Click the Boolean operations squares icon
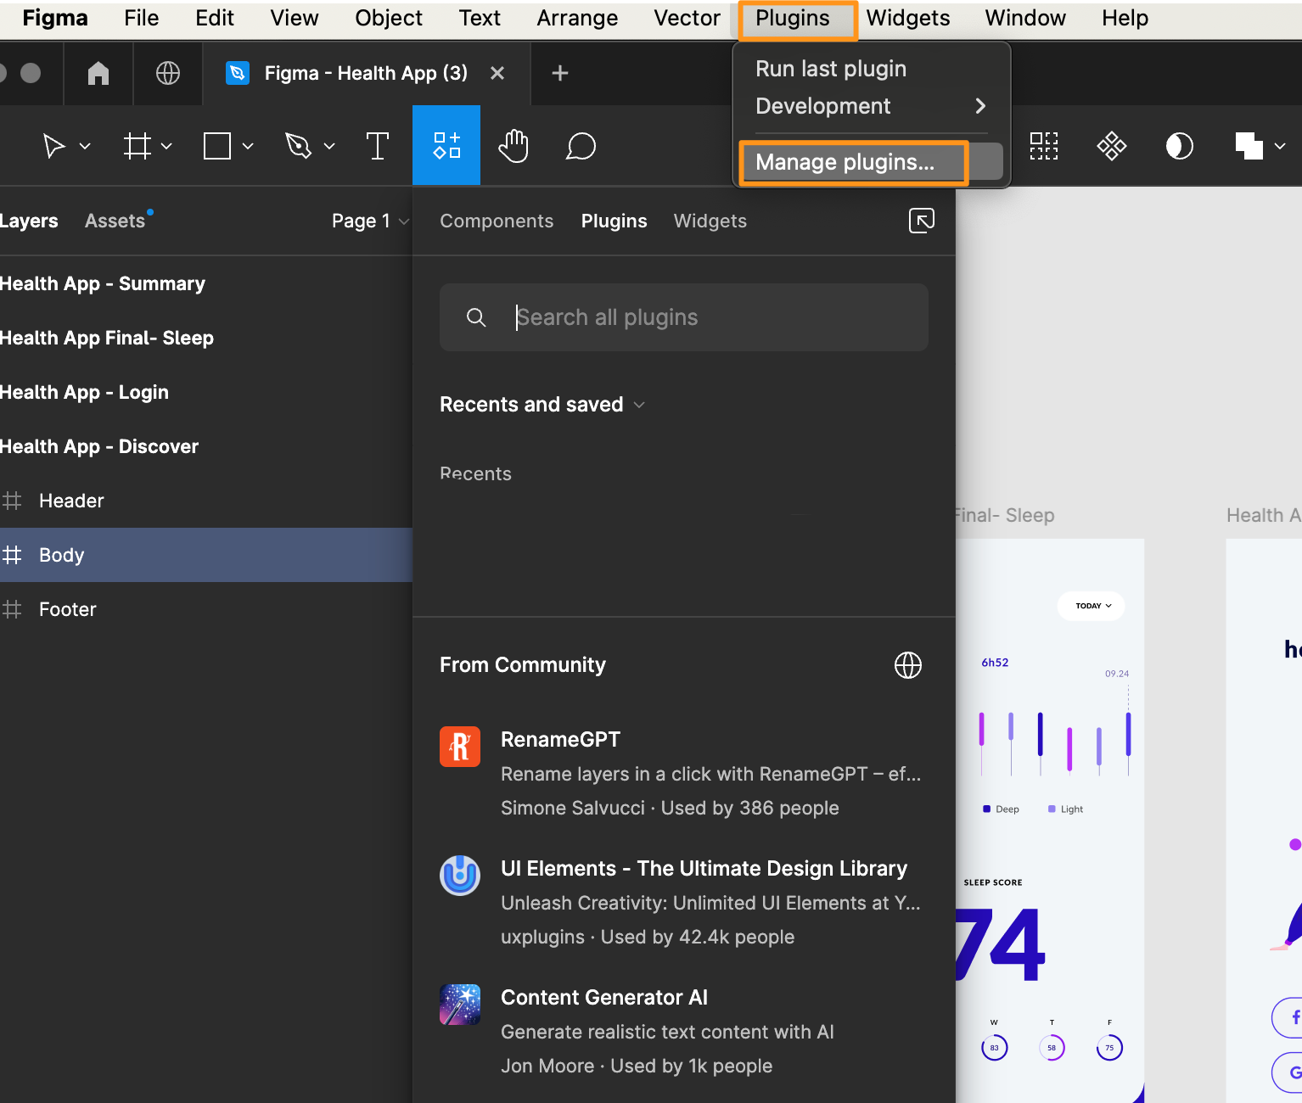The height and width of the screenshot is (1103, 1302). point(1249,146)
